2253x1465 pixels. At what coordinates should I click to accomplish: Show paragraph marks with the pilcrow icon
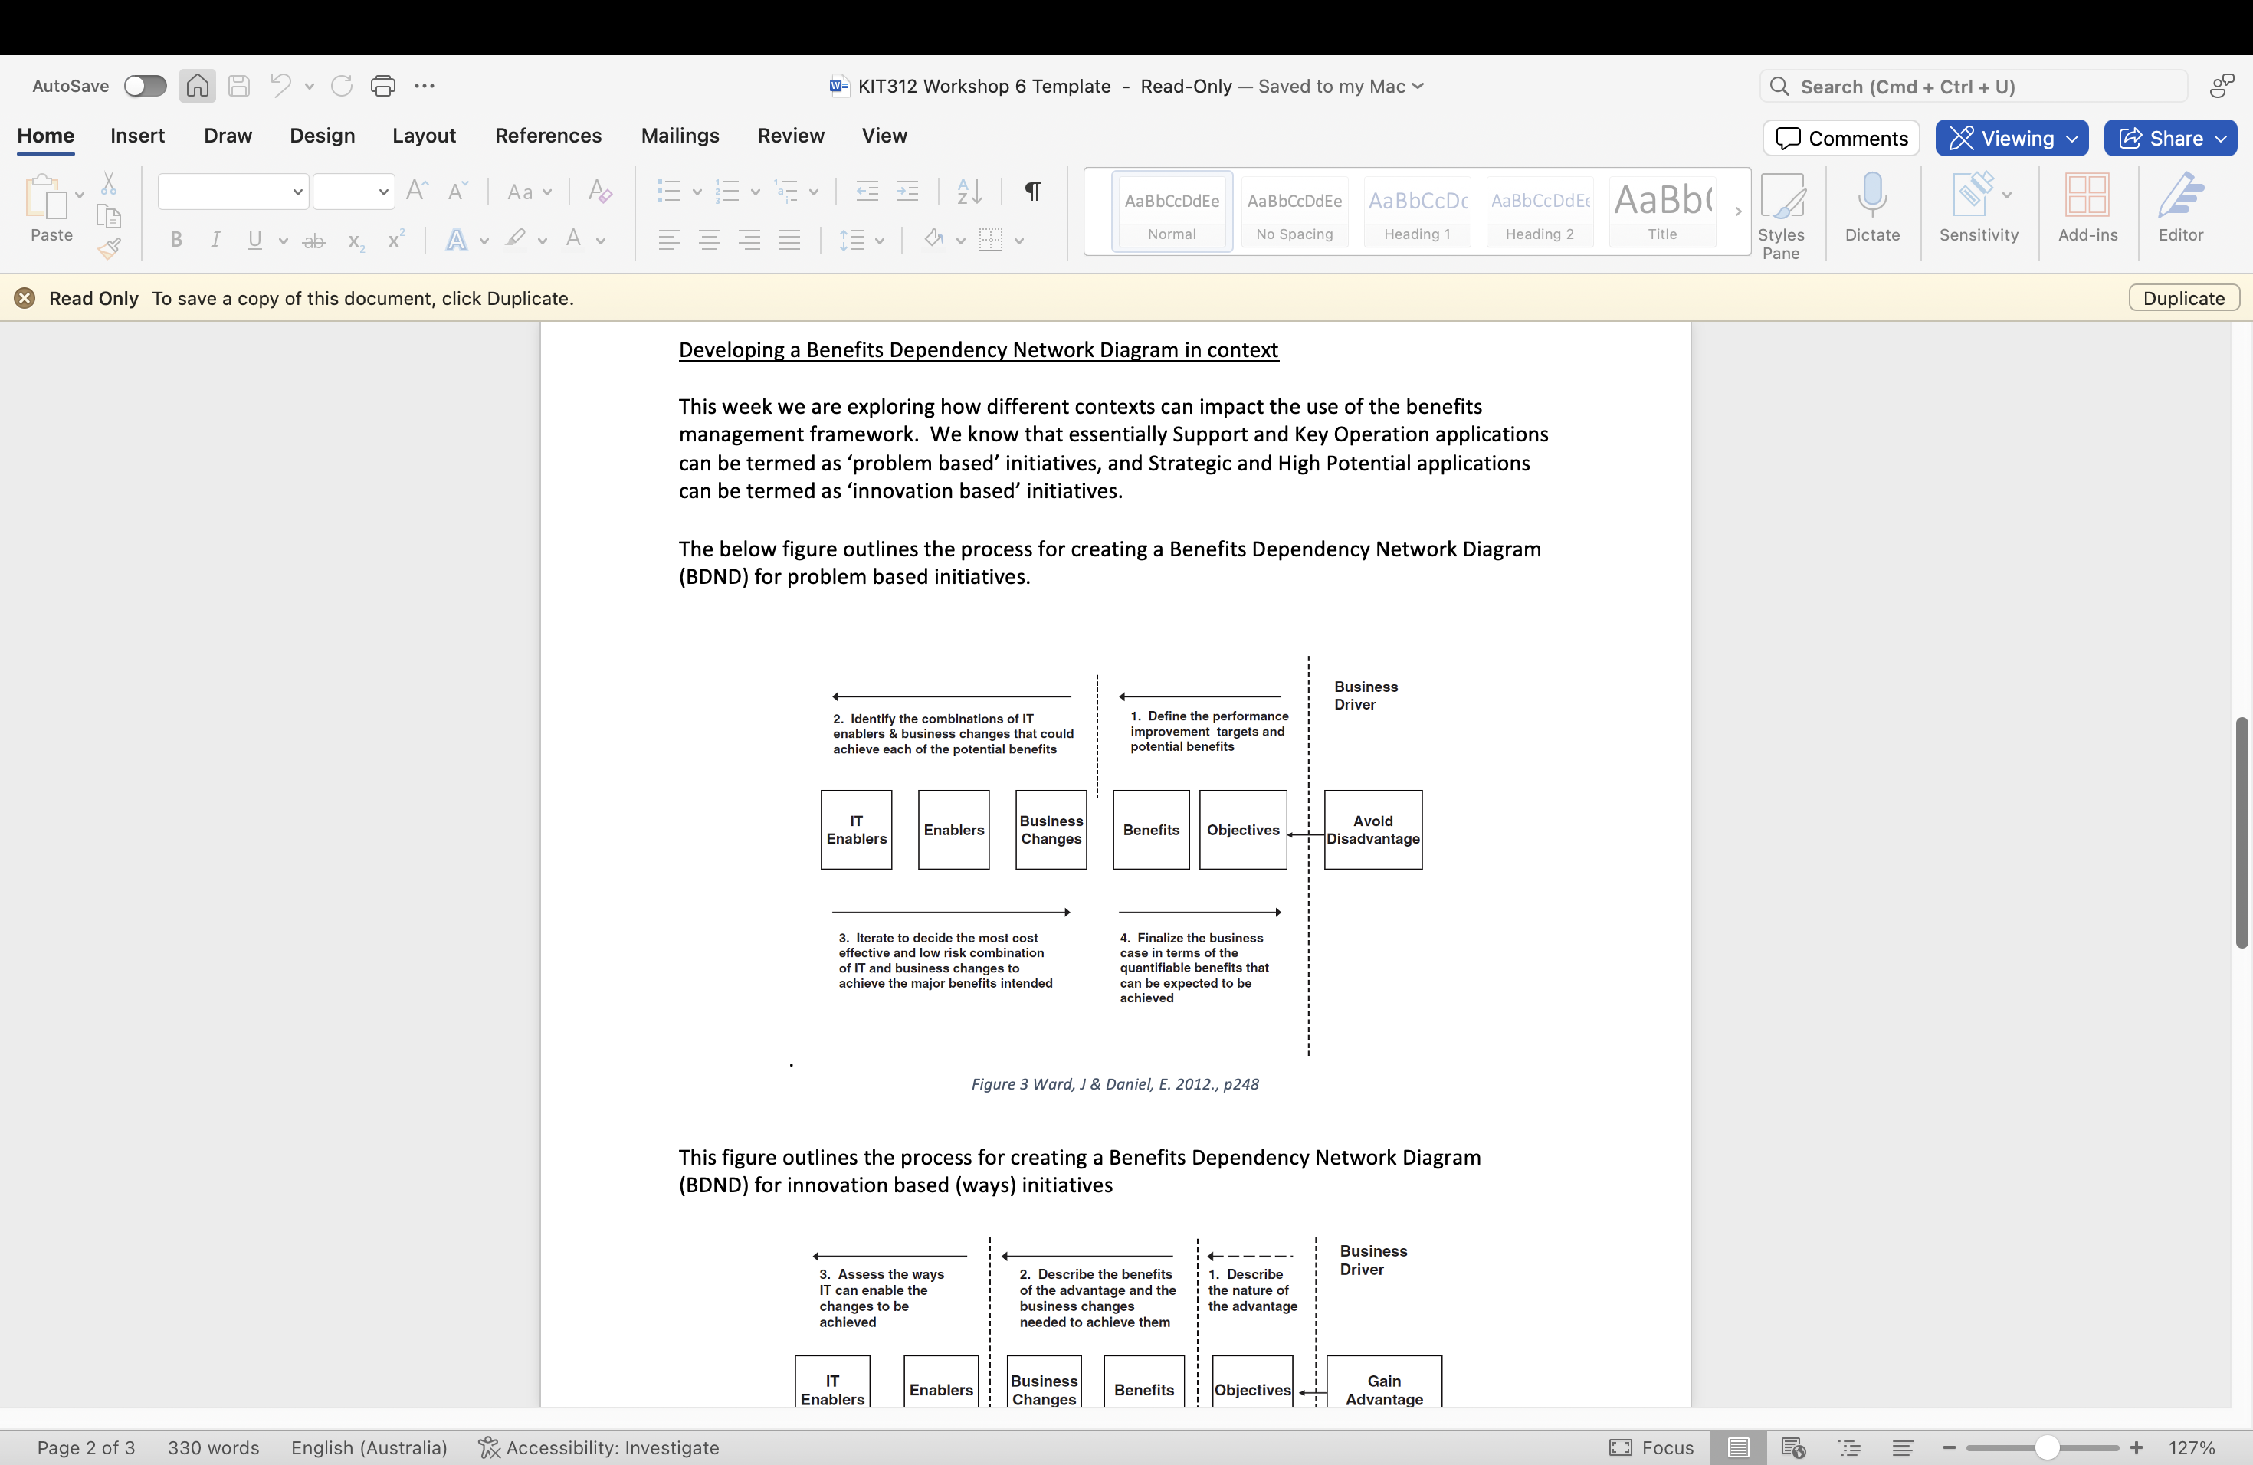[x=1031, y=191]
